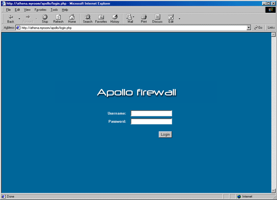Click the Stop loading icon
The height and width of the screenshot is (200, 277).
pyautogui.click(x=45, y=17)
